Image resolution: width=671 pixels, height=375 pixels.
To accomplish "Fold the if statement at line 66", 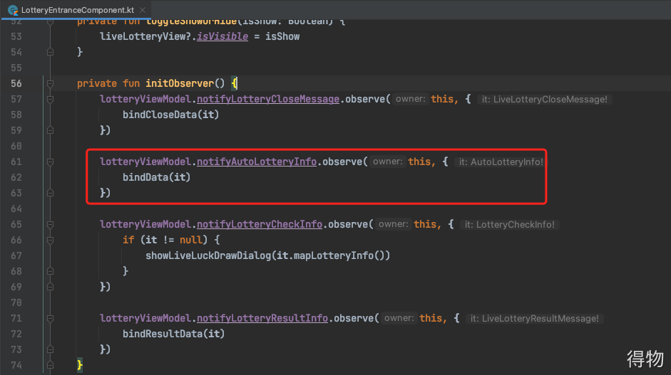I will tap(51, 240).
